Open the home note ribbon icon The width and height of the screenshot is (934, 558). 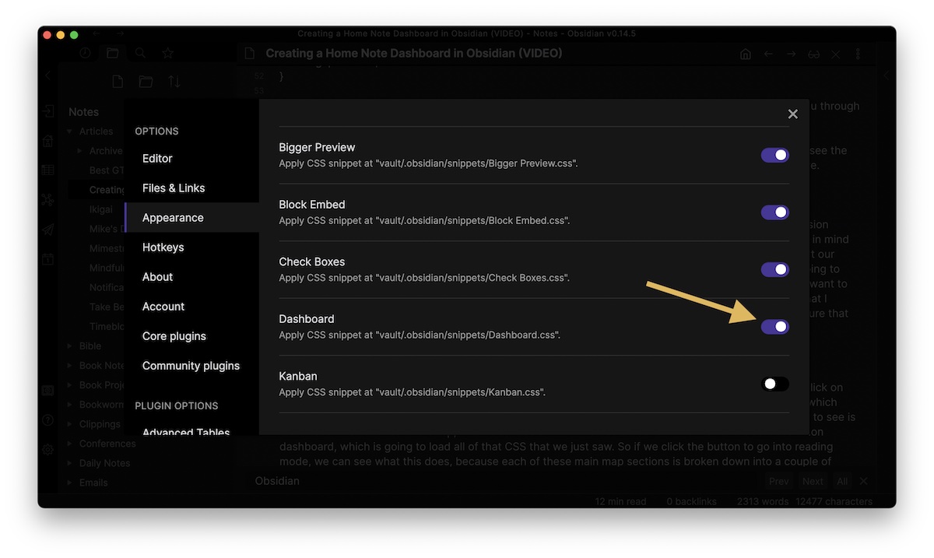pos(47,141)
